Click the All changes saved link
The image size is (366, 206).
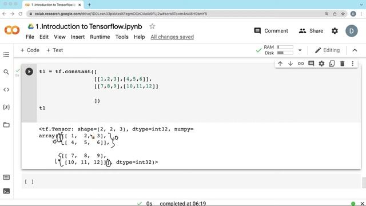point(172,37)
